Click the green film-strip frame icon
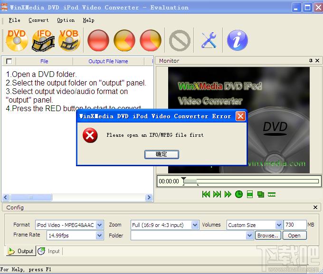Viewport: 323px width, 274px height. coord(250,194)
